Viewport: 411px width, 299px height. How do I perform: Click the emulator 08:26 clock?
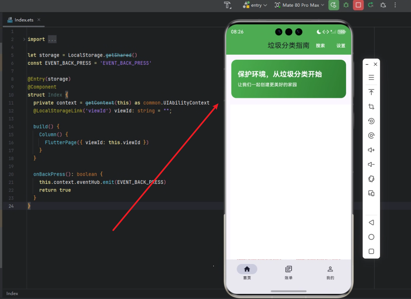[x=237, y=32]
